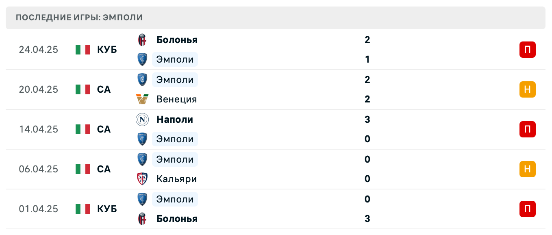Viewport: 552px width, 235px height.
Task: Click Venezia club crest icon
Action: click(x=142, y=99)
